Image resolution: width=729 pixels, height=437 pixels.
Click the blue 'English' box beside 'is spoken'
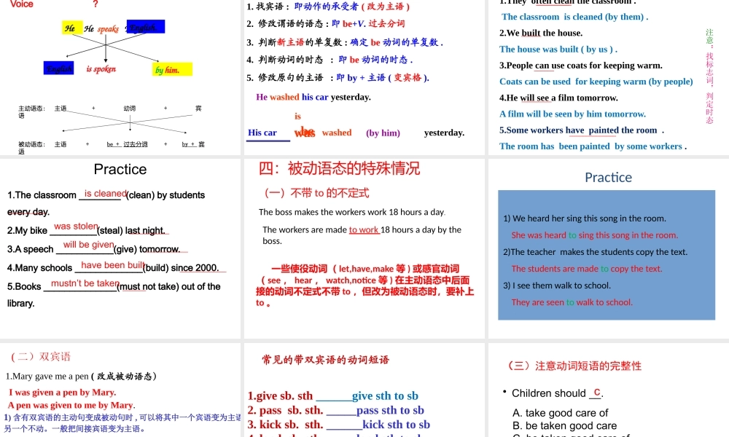[x=59, y=68]
